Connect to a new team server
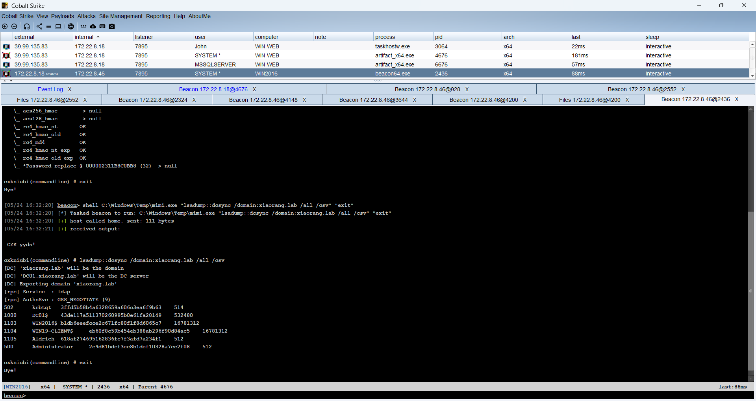 (x=5, y=26)
